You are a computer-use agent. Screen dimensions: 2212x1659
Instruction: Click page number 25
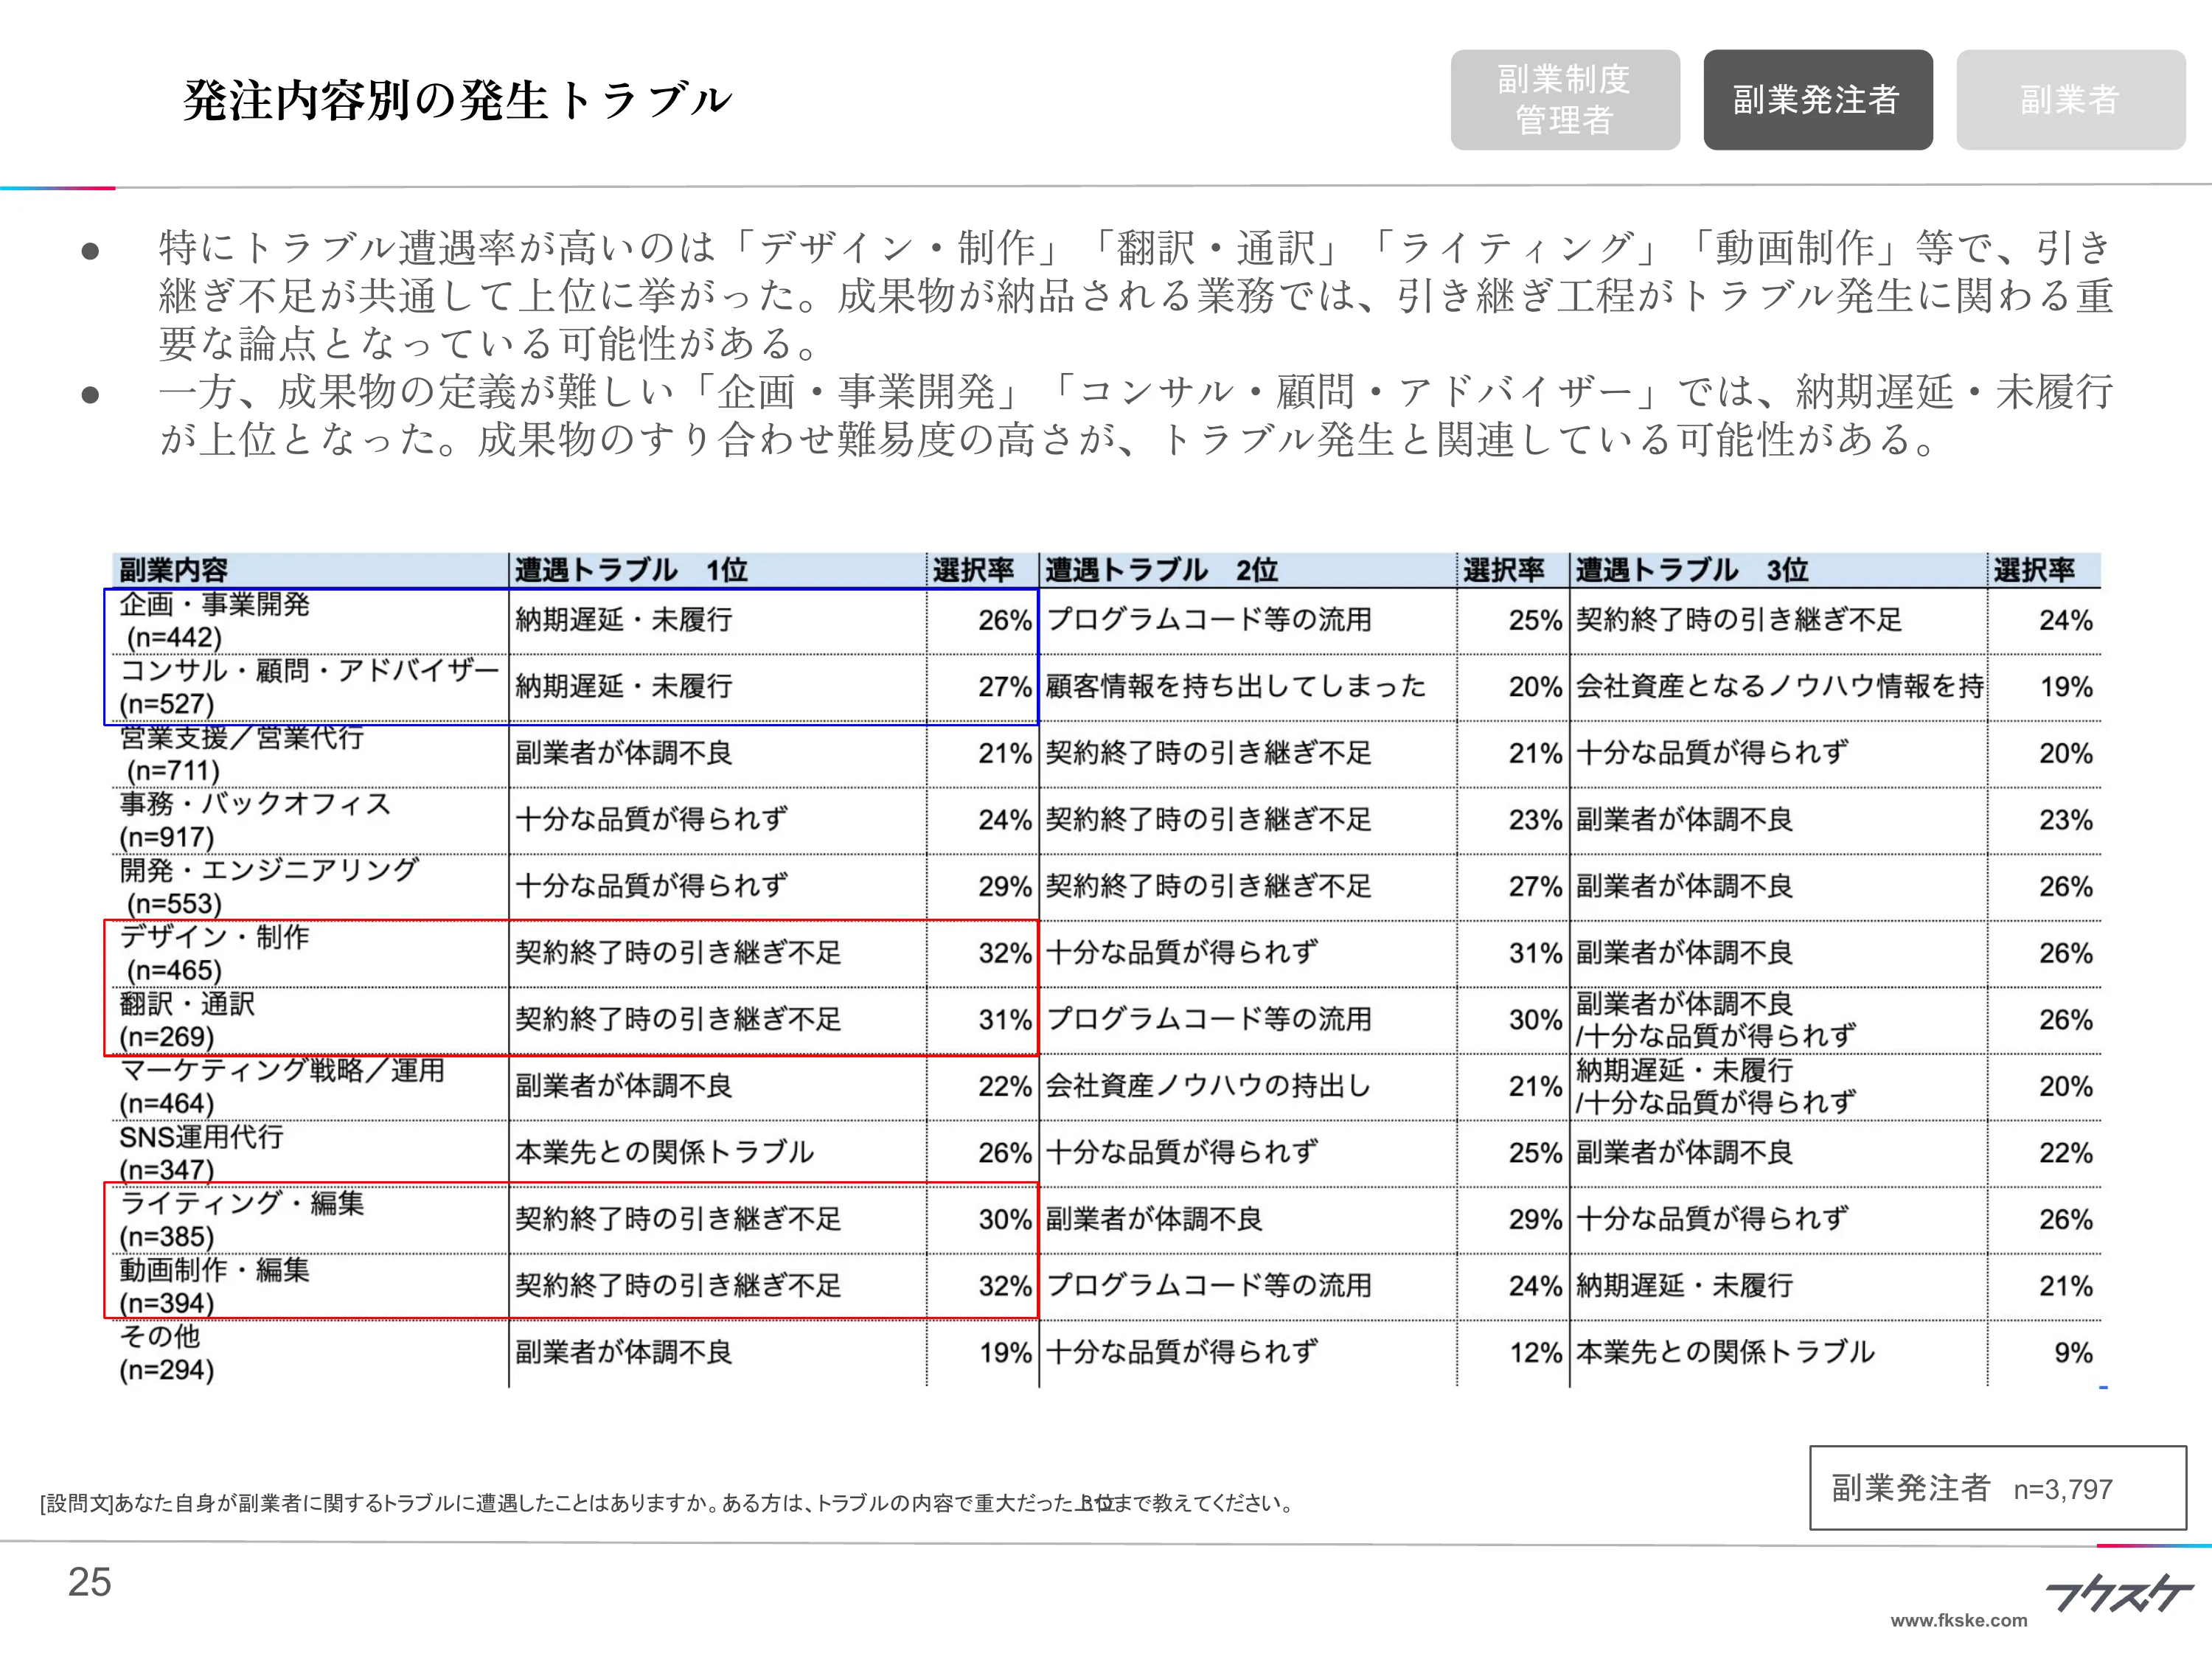[89, 1582]
